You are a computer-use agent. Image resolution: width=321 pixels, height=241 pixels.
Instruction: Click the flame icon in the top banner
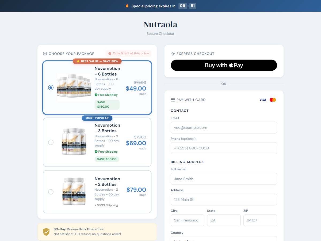127,6
